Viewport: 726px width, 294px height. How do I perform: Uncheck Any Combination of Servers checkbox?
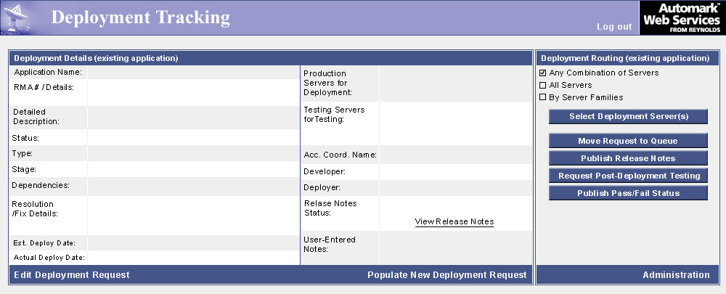click(542, 73)
